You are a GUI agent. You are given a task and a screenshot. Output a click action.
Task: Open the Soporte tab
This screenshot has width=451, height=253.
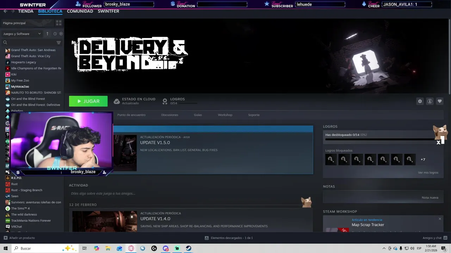point(254,115)
